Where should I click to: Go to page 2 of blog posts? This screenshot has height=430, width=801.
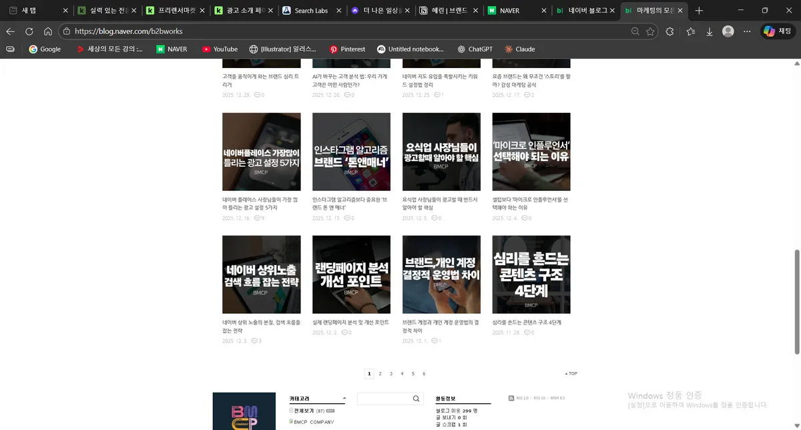point(380,373)
